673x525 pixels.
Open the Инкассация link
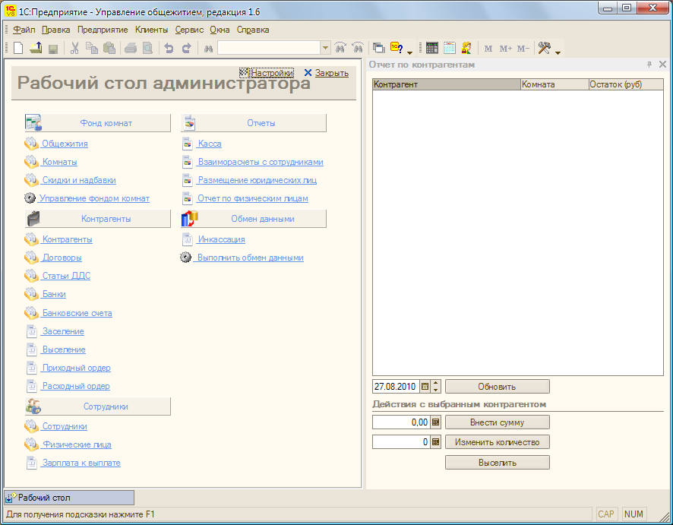[222, 239]
